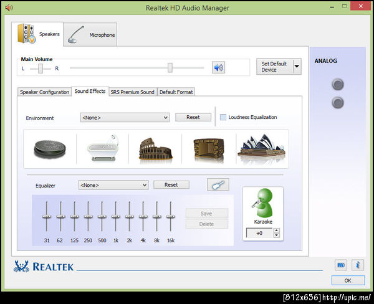Switch to the Microphone device tab
This screenshot has width=374, height=304.
[90, 34]
